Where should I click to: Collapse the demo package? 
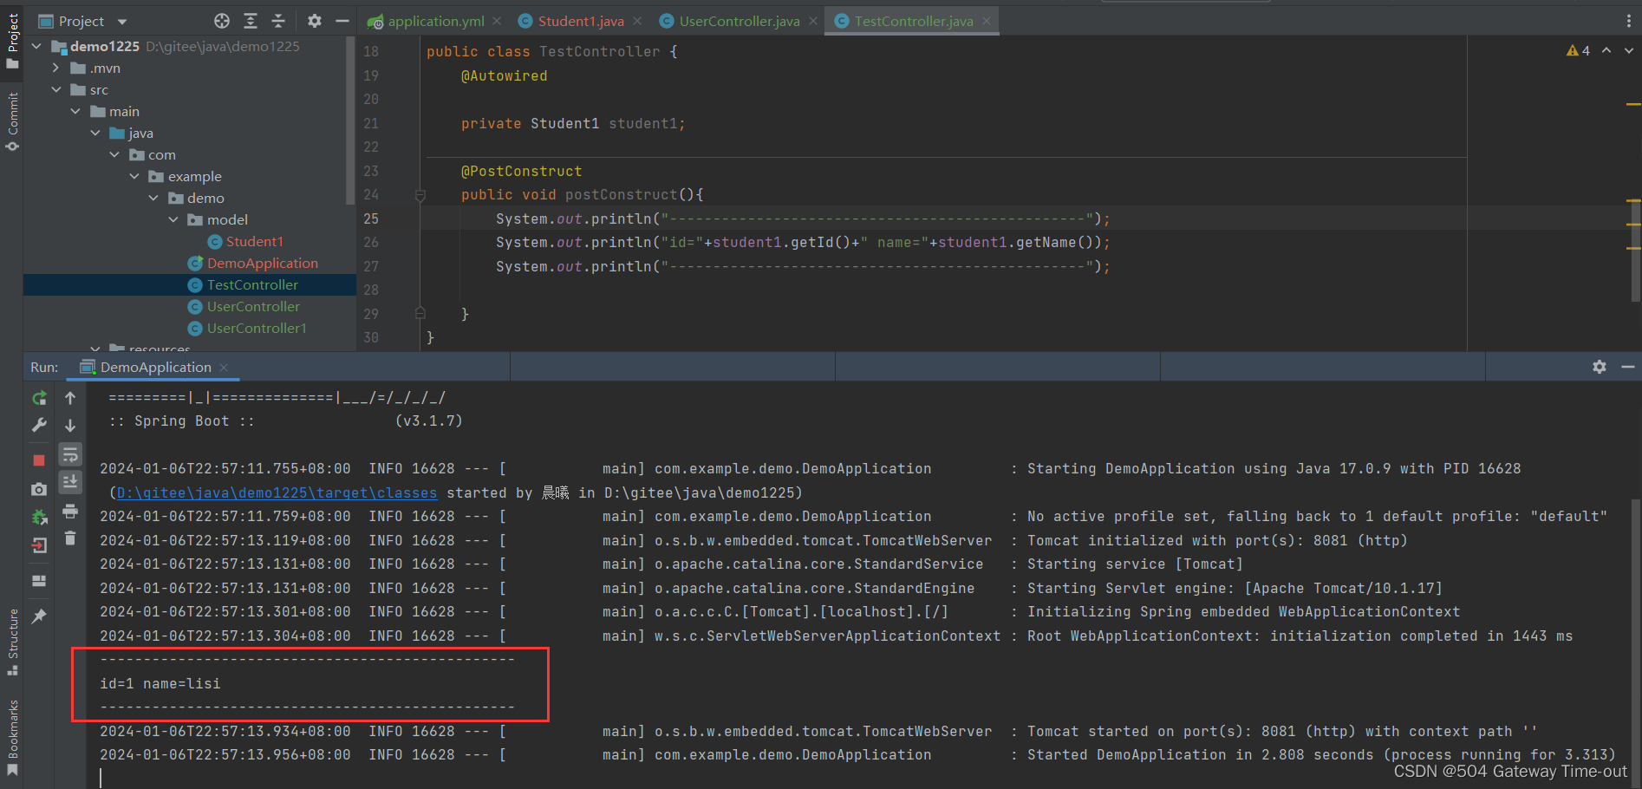(x=153, y=198)
